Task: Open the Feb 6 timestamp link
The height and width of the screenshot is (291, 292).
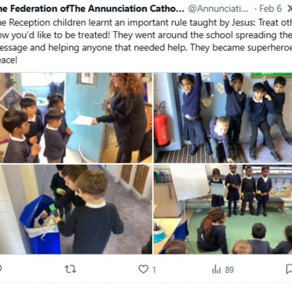Action: click(270, 9)
